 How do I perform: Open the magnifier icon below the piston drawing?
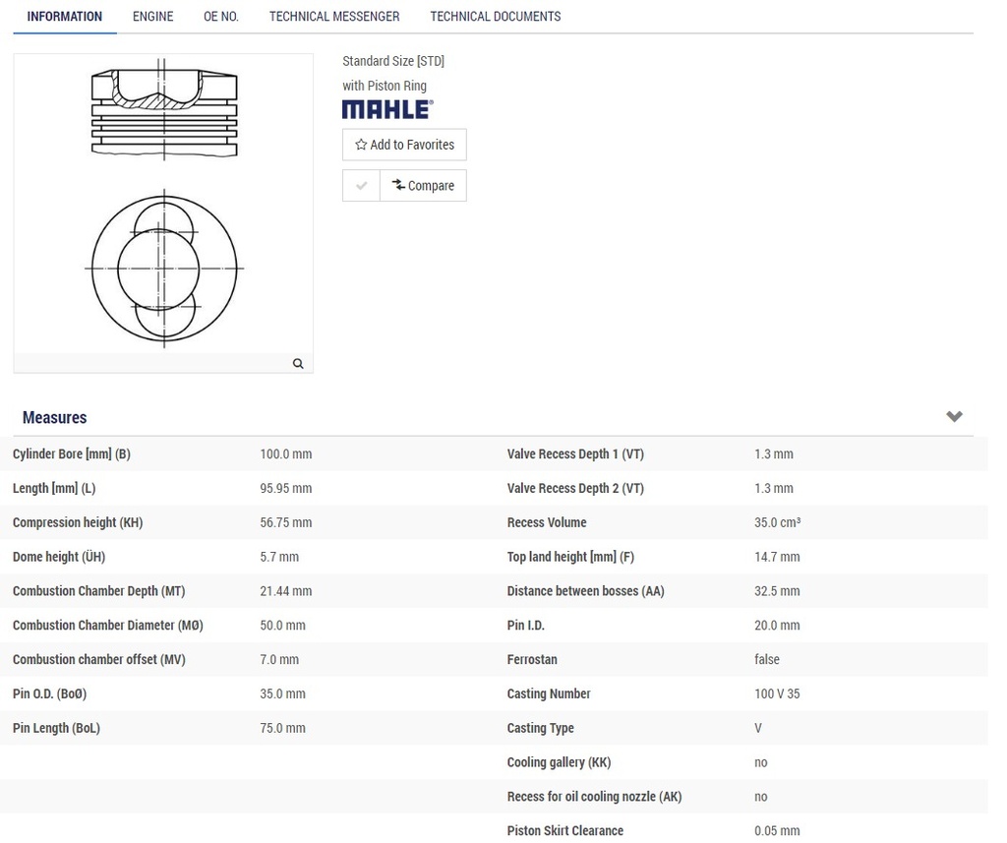point(298,364)
